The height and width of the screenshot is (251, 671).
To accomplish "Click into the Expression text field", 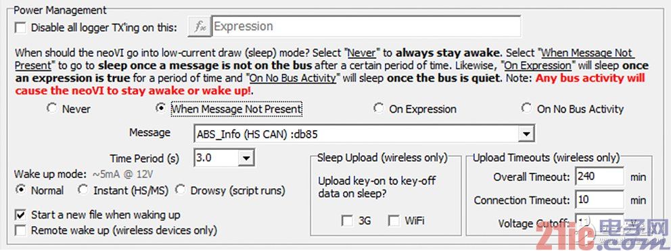I will click(365, 26).
